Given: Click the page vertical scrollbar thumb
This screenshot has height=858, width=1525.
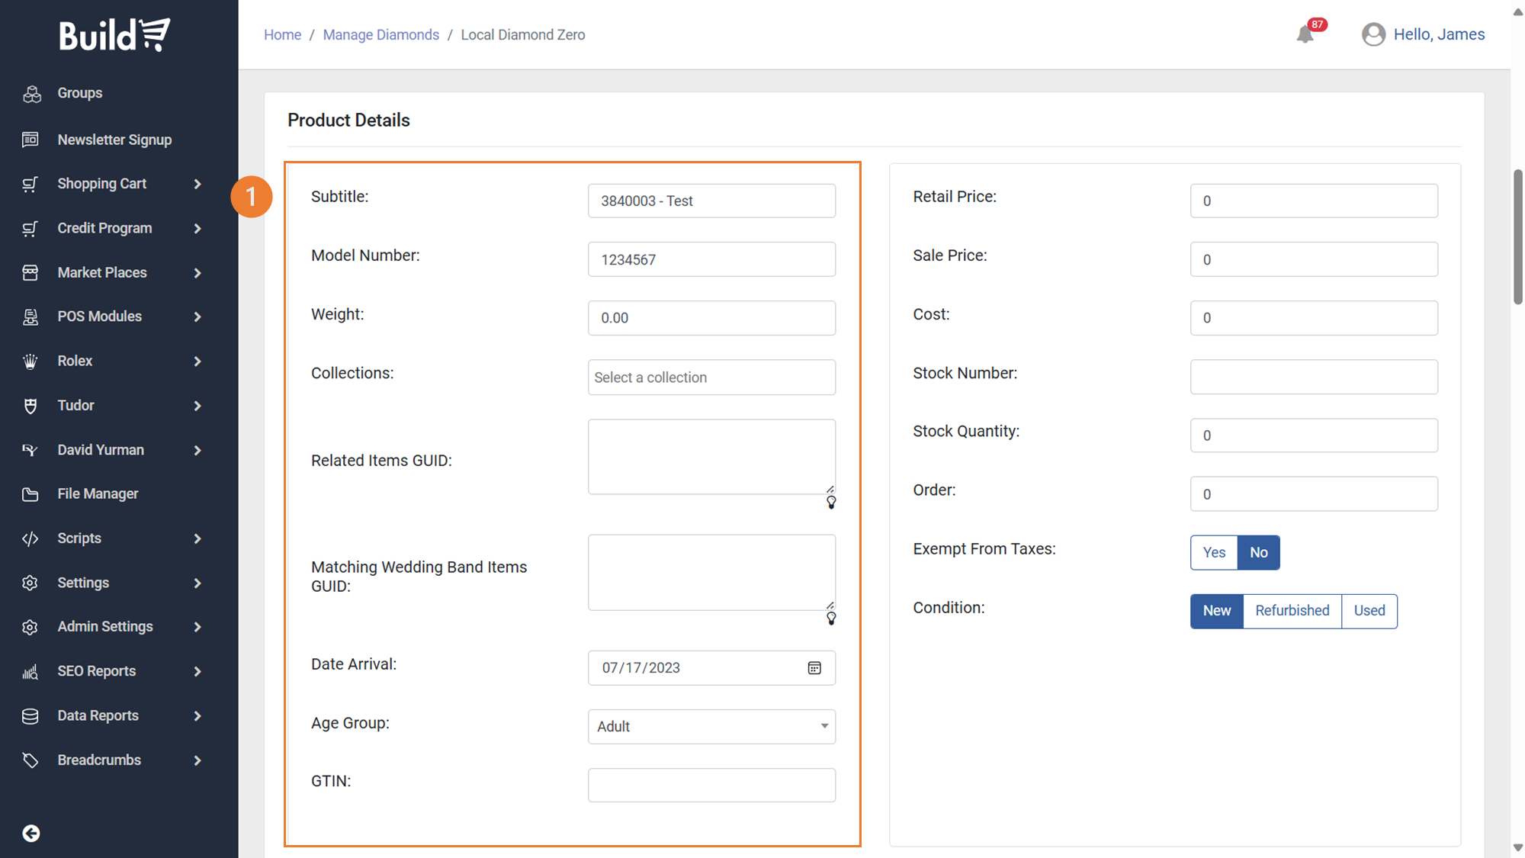Looking at the screenshot, I should [1517, 236].
